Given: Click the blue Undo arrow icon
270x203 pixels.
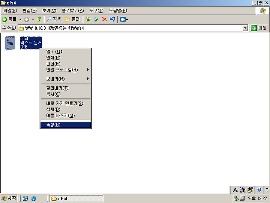Looking at the screenshot, I should [112, 19].
